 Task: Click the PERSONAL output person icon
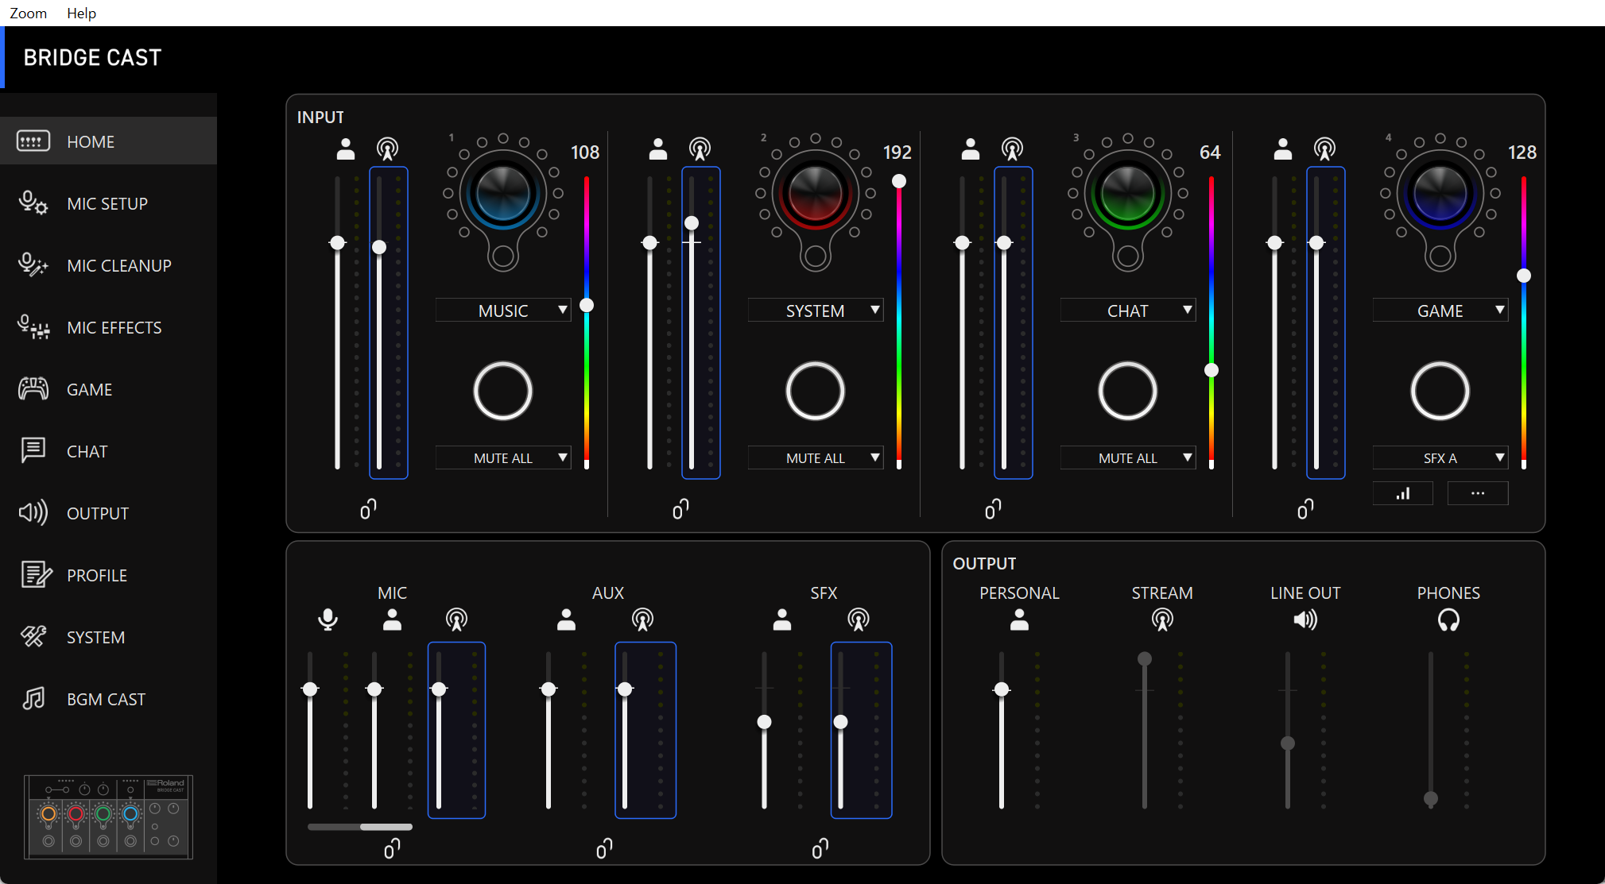point(1019,620)
